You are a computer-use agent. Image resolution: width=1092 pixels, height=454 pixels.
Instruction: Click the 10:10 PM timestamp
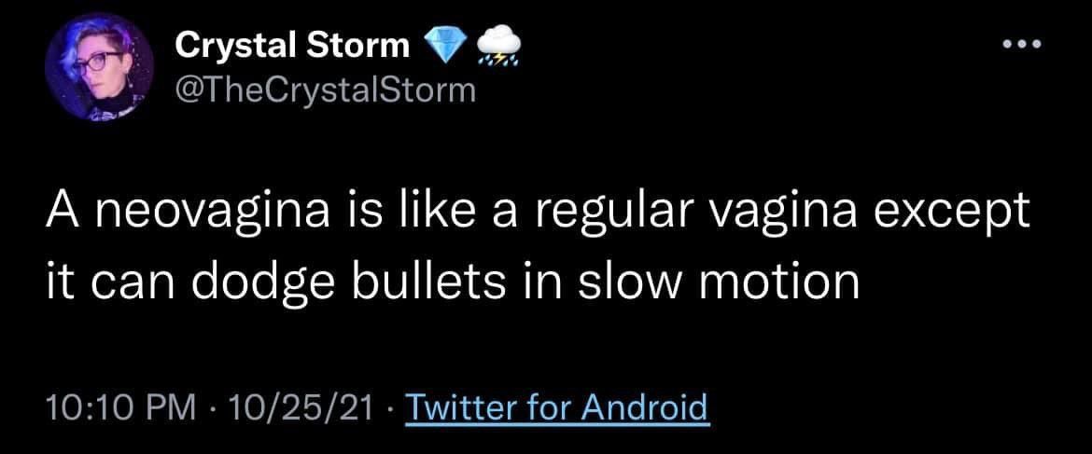(121, 407)
